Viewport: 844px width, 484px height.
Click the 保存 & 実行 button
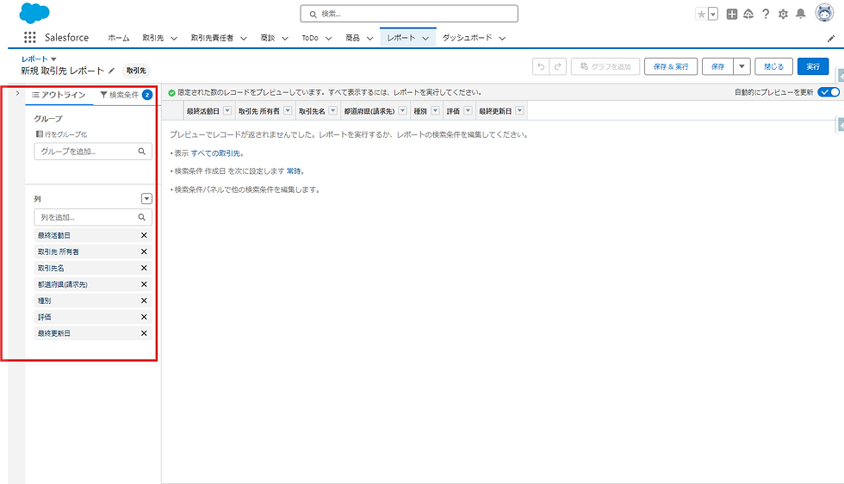(671, 66)
